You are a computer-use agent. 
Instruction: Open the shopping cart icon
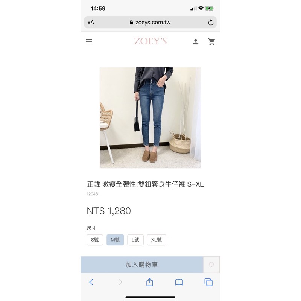click(211, 42)
